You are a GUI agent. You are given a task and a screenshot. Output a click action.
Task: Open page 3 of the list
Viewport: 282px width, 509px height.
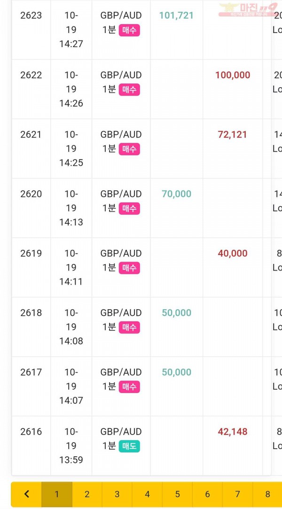point(117,494)
